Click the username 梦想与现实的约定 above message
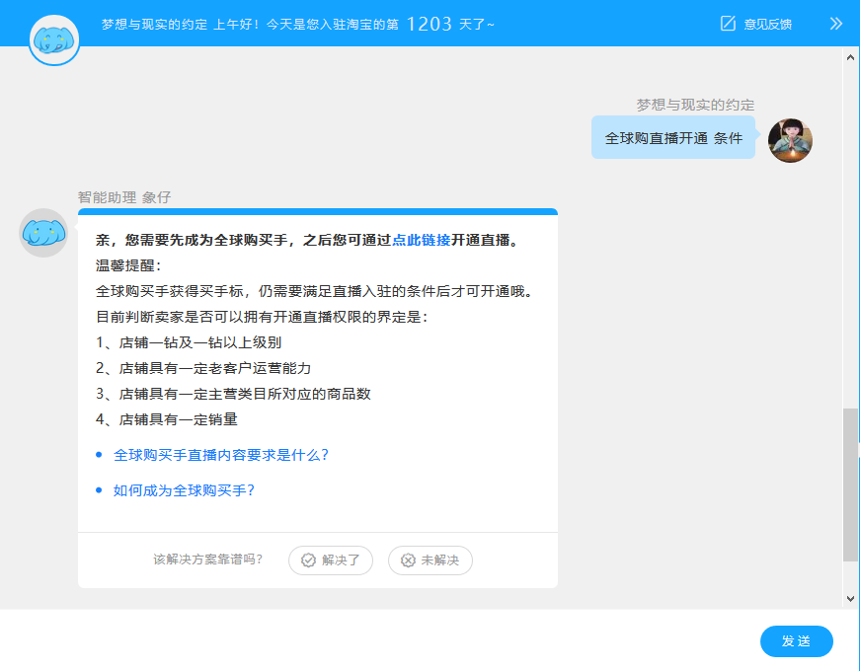The image size is (860, 671). 695,105
